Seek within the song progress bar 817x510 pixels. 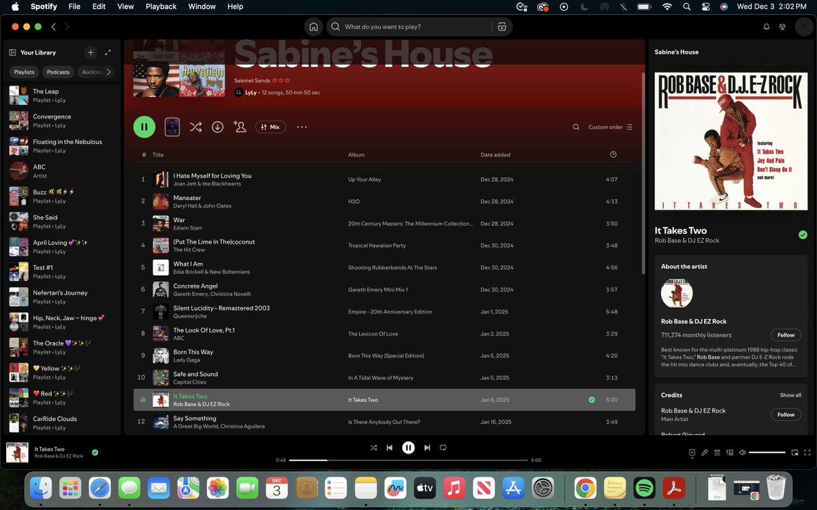pyautogui.click(x=408, y=460)
